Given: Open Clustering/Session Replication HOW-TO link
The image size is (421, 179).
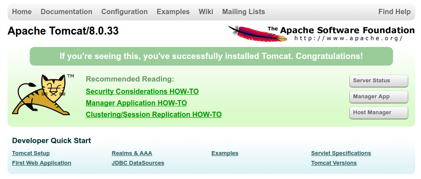Looking at the screenshot, I should pos(154,115).
